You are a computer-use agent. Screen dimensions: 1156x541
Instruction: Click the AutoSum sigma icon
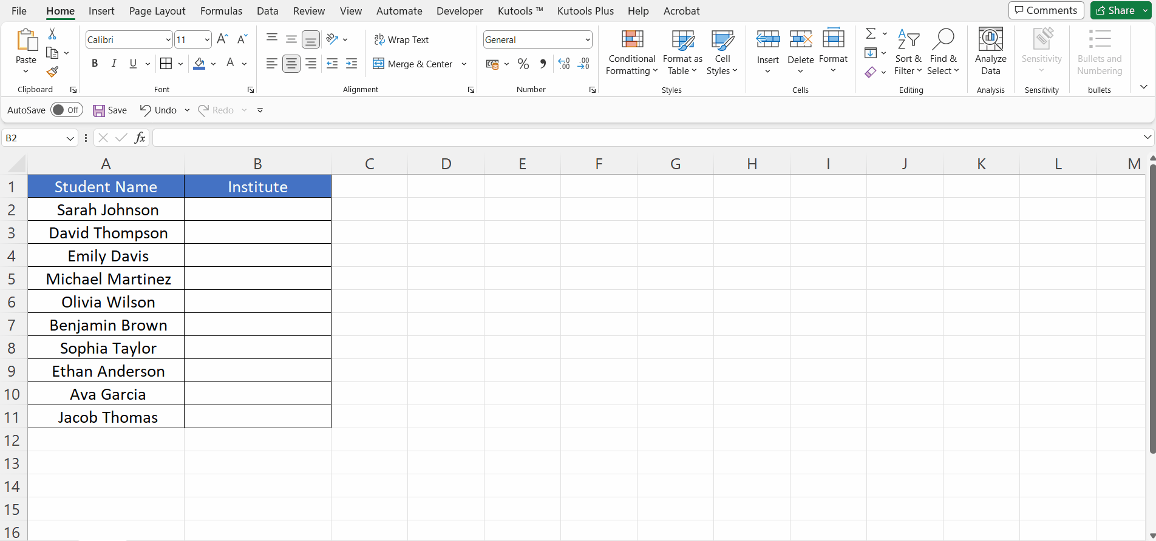coord(871,34)
